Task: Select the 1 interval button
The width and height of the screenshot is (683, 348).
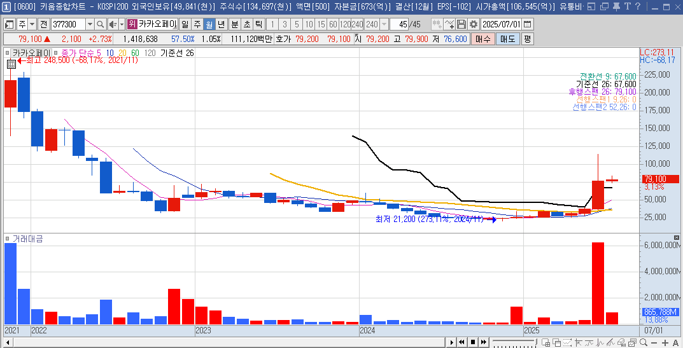Action: click(x=272, y=24)
